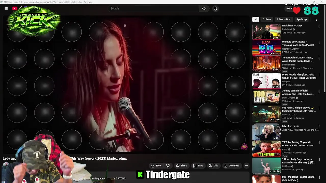Image resolution: width=326 pixels, height=183 pixels.
Task: Open Drake God's Plan thumbnail
Action: tap(266, 81)
